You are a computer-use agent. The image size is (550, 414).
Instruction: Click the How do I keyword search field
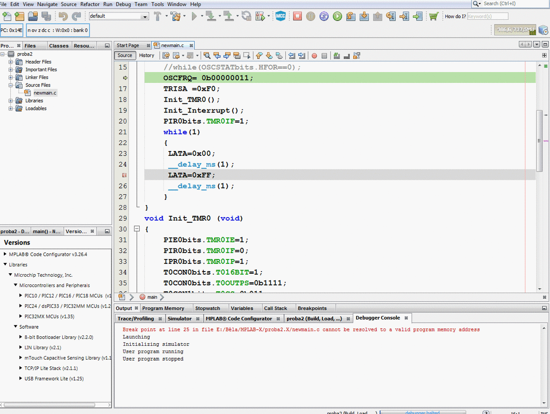487,16
